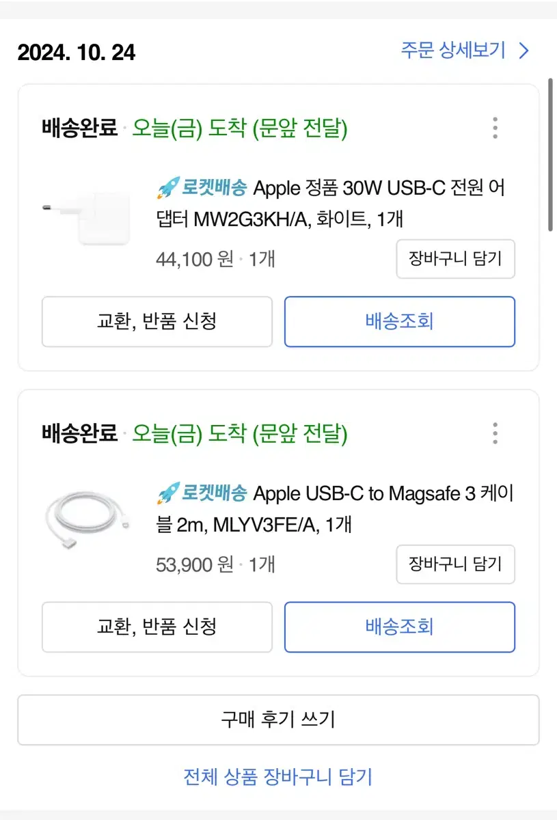
Task: Track delivery of the 30W adapter via 배송조회
Action: tap(400, 321)
